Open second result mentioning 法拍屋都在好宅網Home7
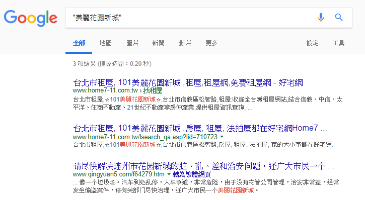Viewport: 365px width, 200px height. pos(200,128)
